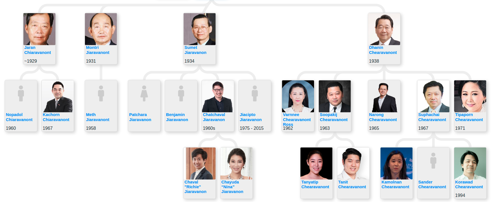Click birth year 1938 under Dhanin
Image resolution: width=491 pixels, height=202 pixels.
click(374, 61)
